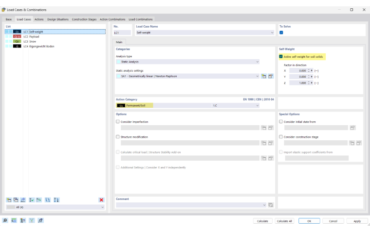Click new imperfection case icon
370x232 pixels.
(x=264, y=128)
